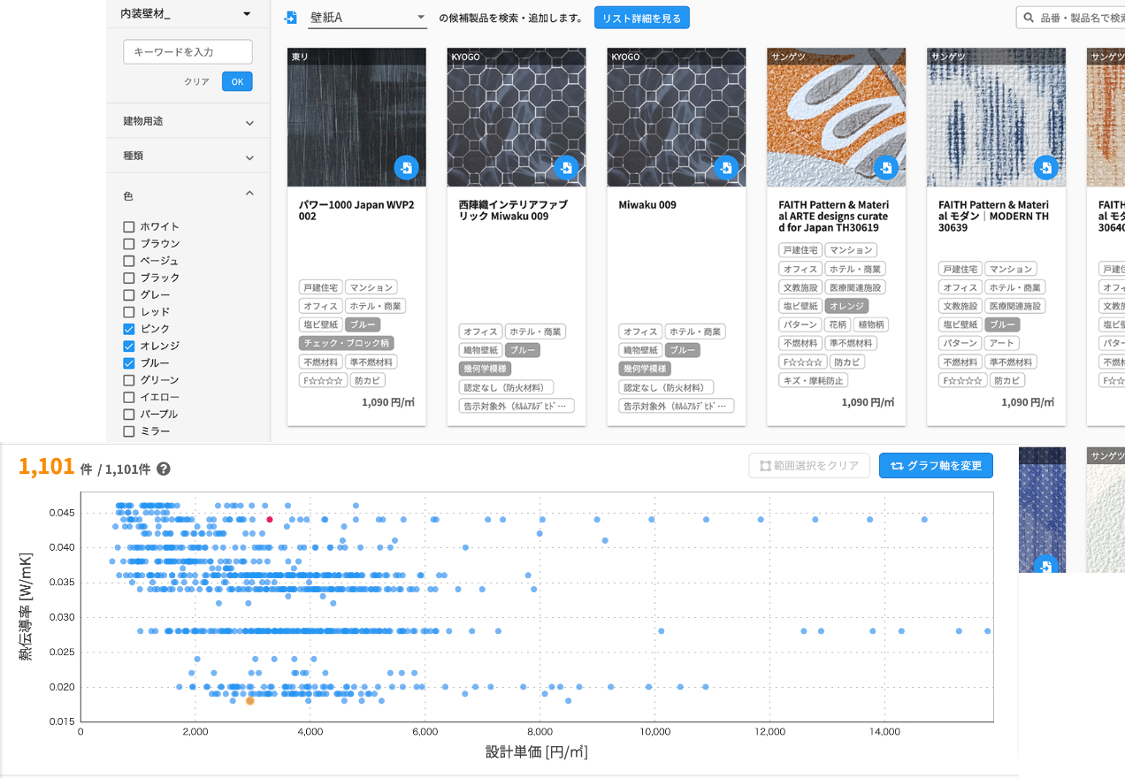Open the 西陣織インテリアファブリック Miwaku 009 thumbnail

[517, 118]
